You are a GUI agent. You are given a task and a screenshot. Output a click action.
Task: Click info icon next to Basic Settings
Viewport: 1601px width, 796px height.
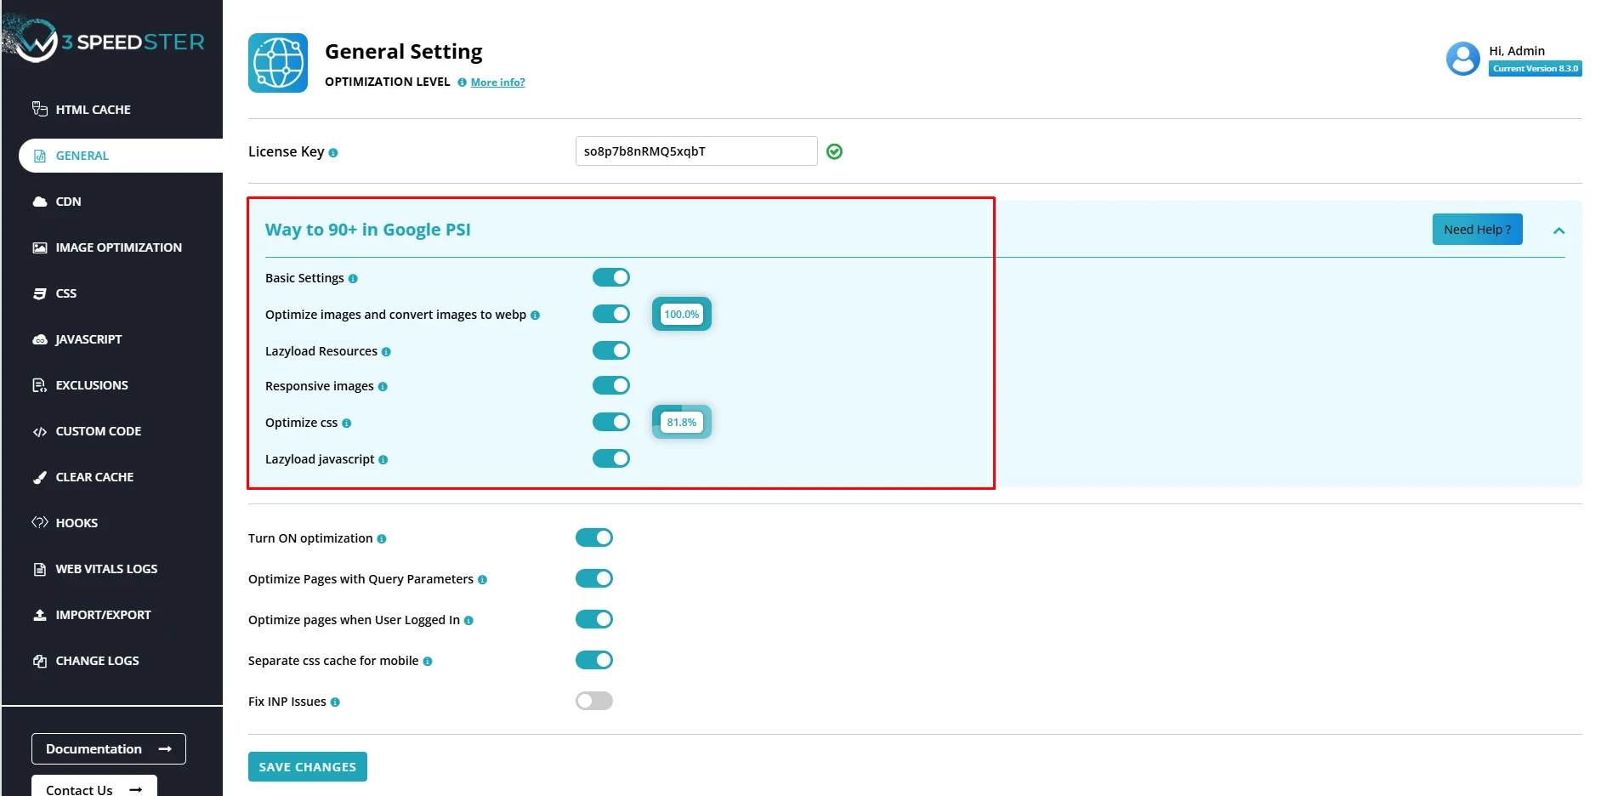353,279
